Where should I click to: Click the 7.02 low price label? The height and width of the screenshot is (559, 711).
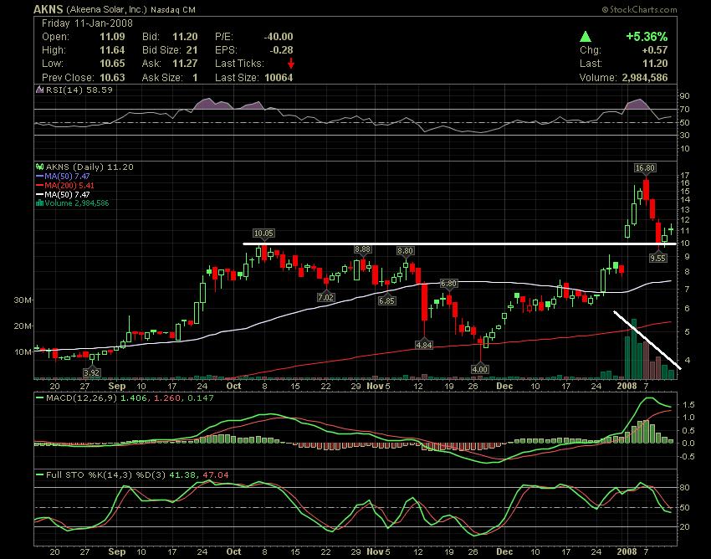(326, 298)
